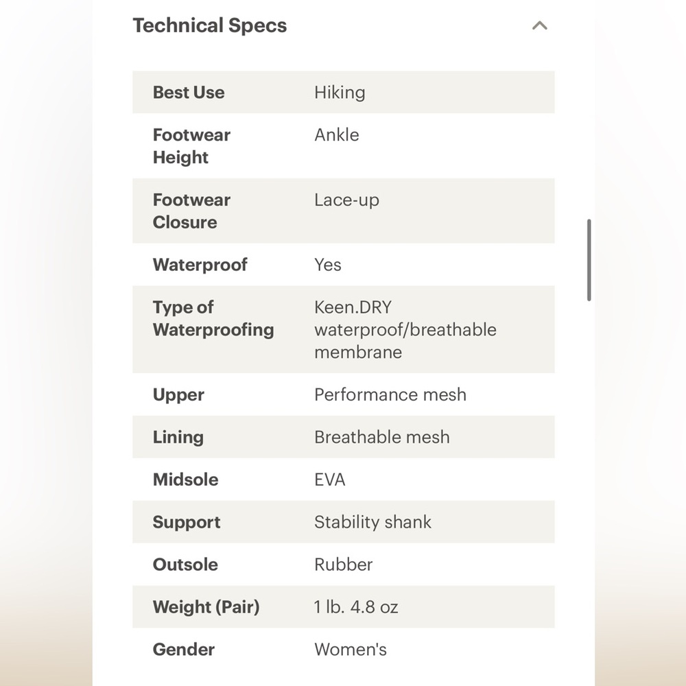Click the Stability shank support value
686x686 pixels.
tap(372, 522)
